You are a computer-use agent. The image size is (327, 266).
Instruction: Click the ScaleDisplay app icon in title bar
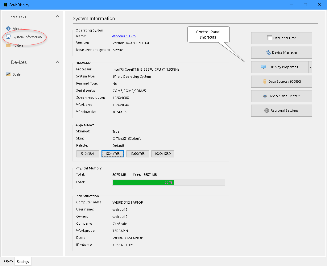pos(5,5)
